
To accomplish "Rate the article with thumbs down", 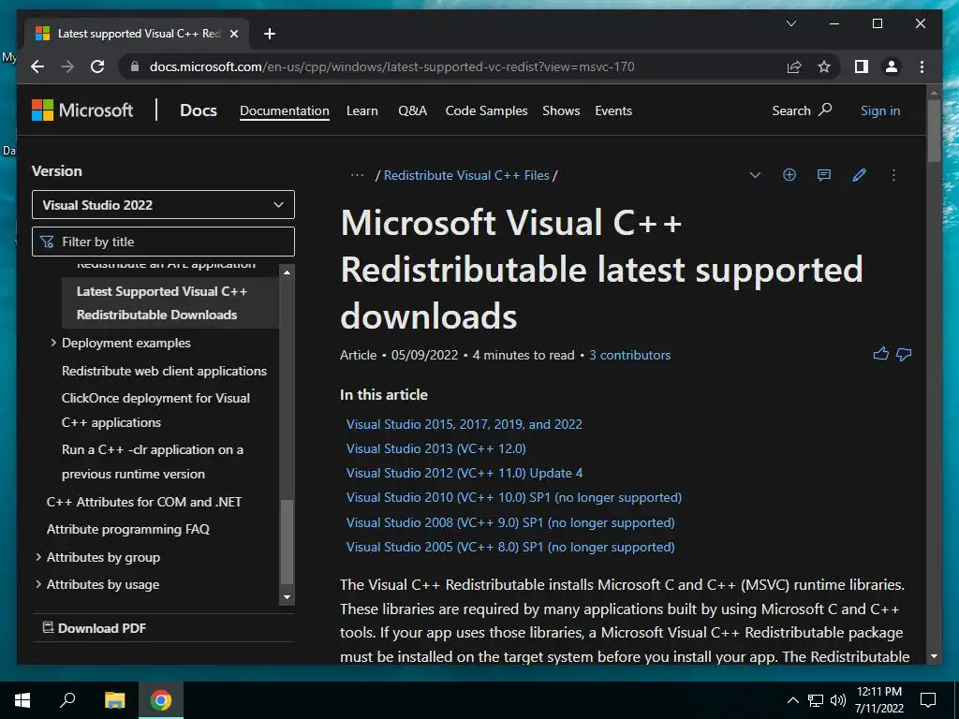I will point(904,354).
